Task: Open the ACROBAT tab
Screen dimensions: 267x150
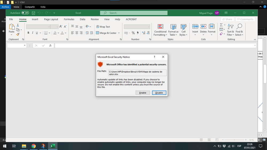Action: click(131, 19)
